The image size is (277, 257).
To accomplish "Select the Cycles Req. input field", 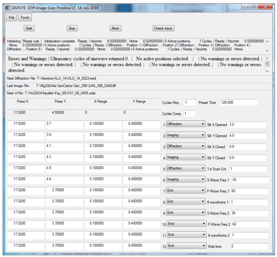I will (190, 103).
